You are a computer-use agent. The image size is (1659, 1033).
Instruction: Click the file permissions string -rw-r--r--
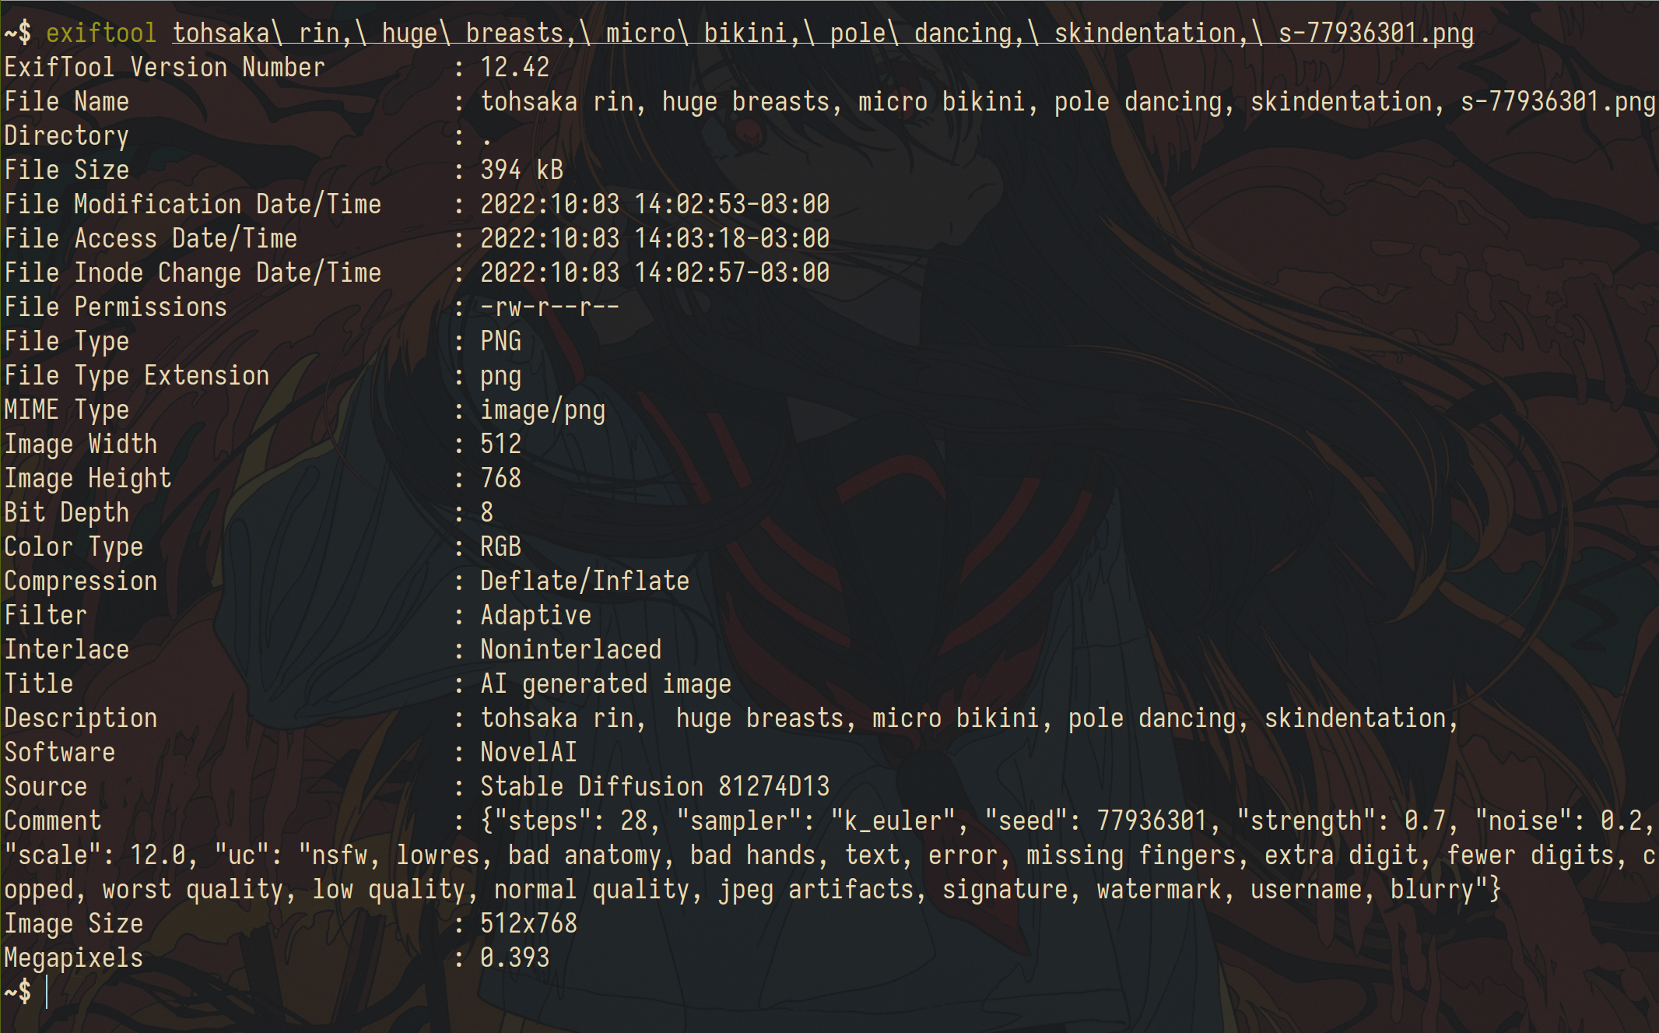click(549, 307)
